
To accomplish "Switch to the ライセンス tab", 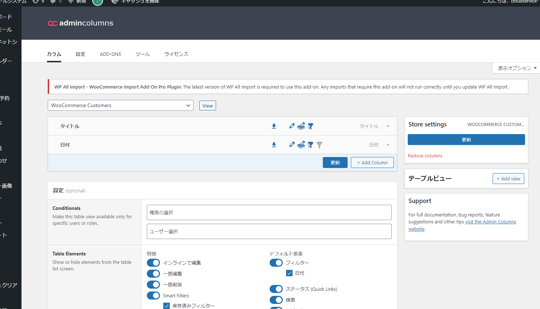I will pyautogui.click(x=176, y=54).
